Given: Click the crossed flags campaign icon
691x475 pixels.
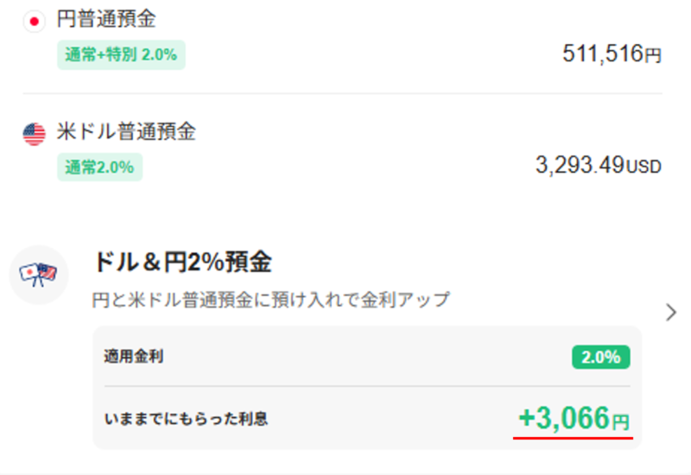Looking at the screenshot, I should [x=38, y=274].
